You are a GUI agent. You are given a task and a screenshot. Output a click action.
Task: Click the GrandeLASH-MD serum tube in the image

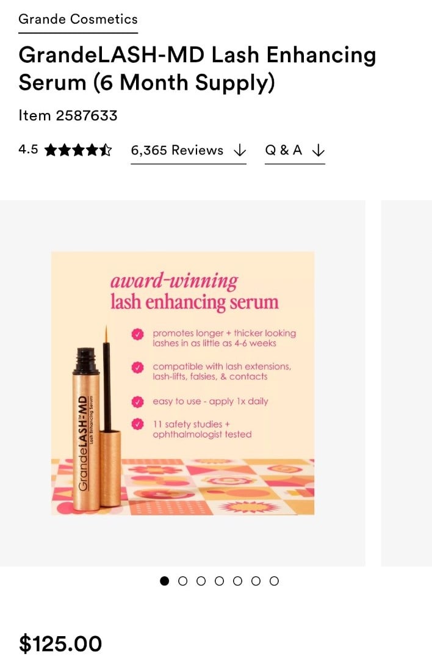[x=96, y=423]
